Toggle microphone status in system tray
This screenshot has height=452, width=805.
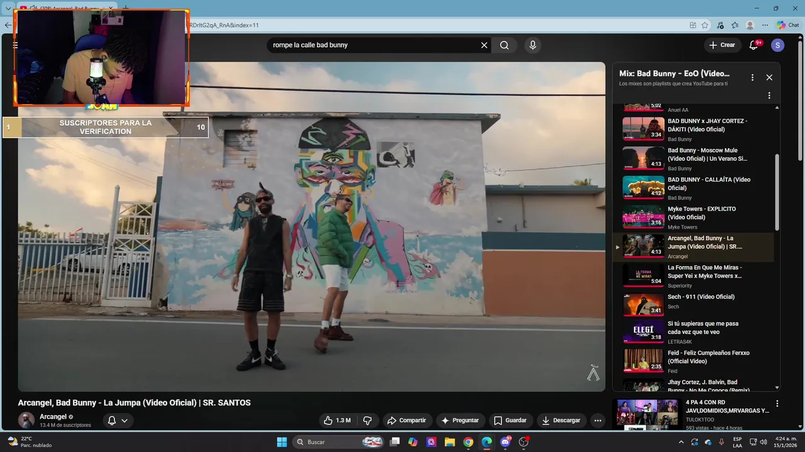pyautogui.click(x=721, y=442)
